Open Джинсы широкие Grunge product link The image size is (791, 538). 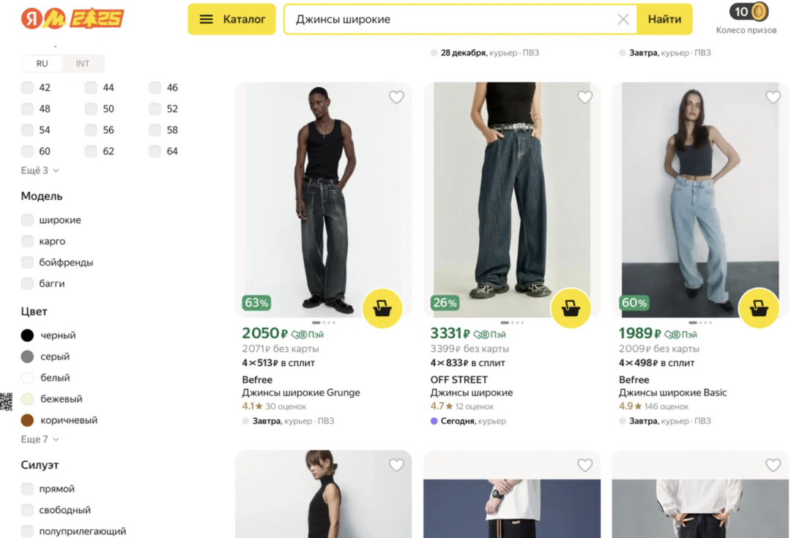click(301, 393)
